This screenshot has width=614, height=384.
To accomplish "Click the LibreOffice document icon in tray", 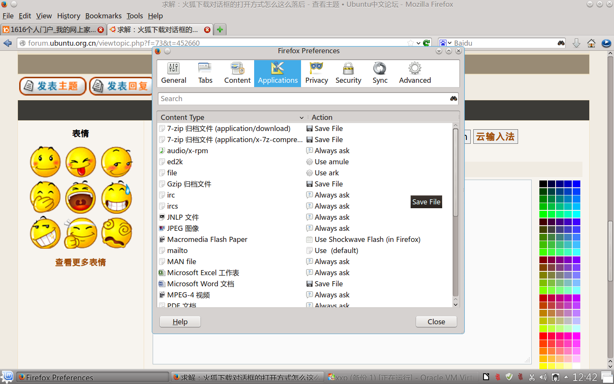I will (486, 377).
